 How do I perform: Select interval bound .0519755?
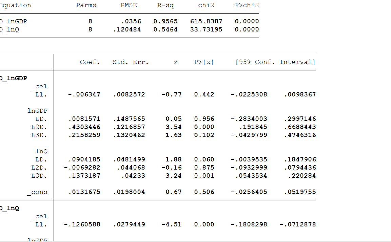pyautogui.click(x=300, y=192)
